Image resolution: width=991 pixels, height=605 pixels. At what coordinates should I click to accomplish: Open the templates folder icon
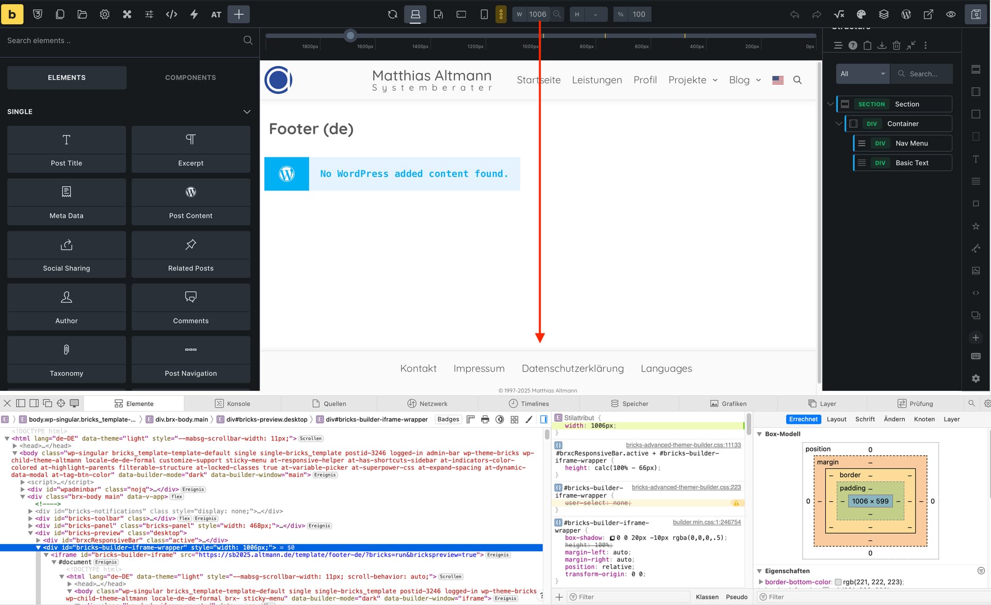82,14
